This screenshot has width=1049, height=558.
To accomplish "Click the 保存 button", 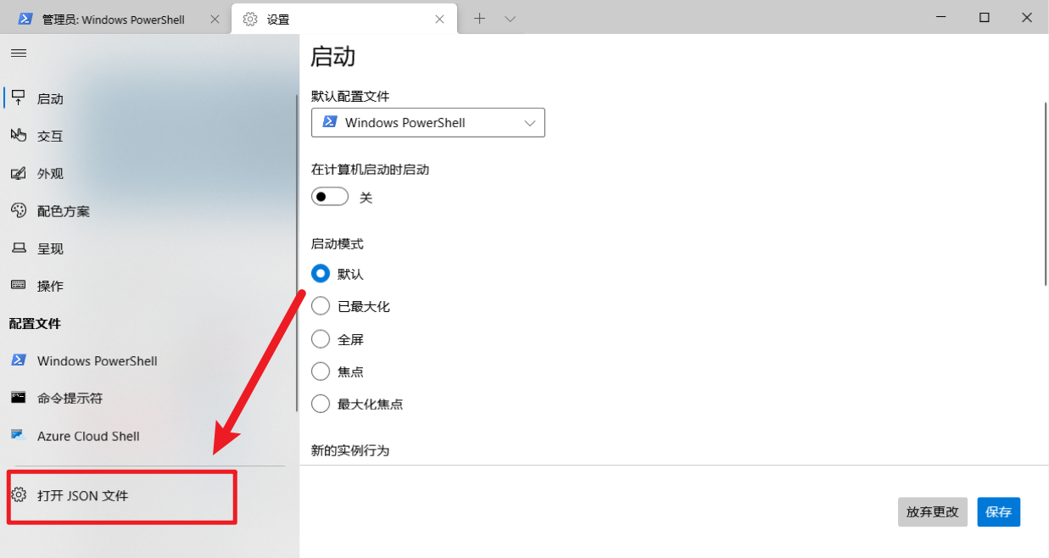I will point(999,511).
